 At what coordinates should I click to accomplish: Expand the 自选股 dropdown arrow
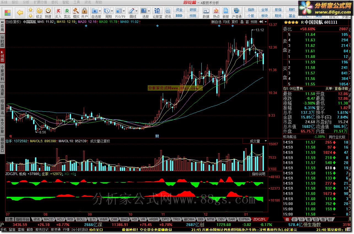coord(100,11)
